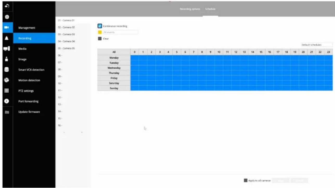Open the network globe icon in sidebar
This screenshot has height=188, width=335.
6,80
